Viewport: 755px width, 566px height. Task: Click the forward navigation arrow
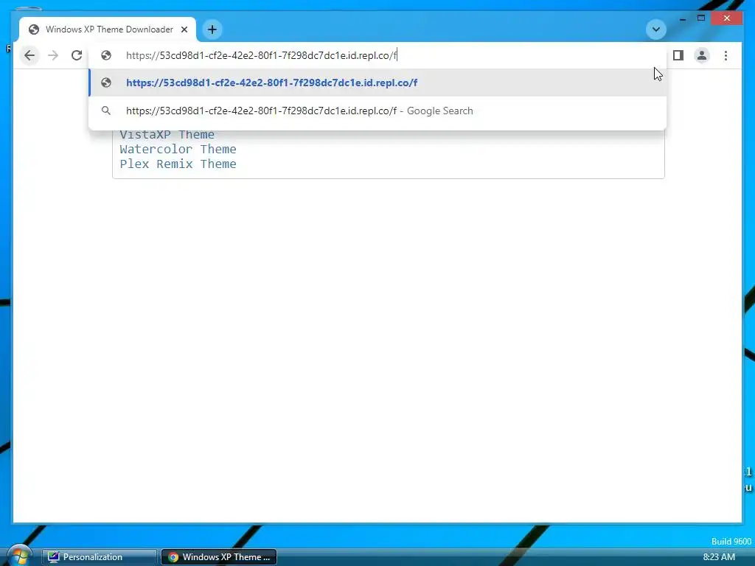point(53,55)
